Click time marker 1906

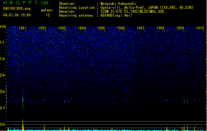[x=121, y=28]
